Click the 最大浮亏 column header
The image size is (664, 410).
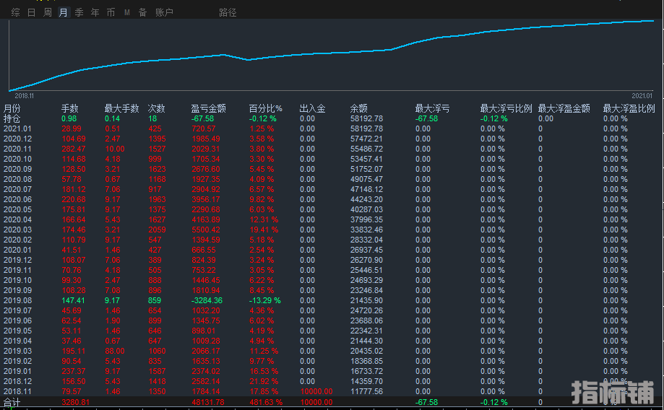point(432,109)
